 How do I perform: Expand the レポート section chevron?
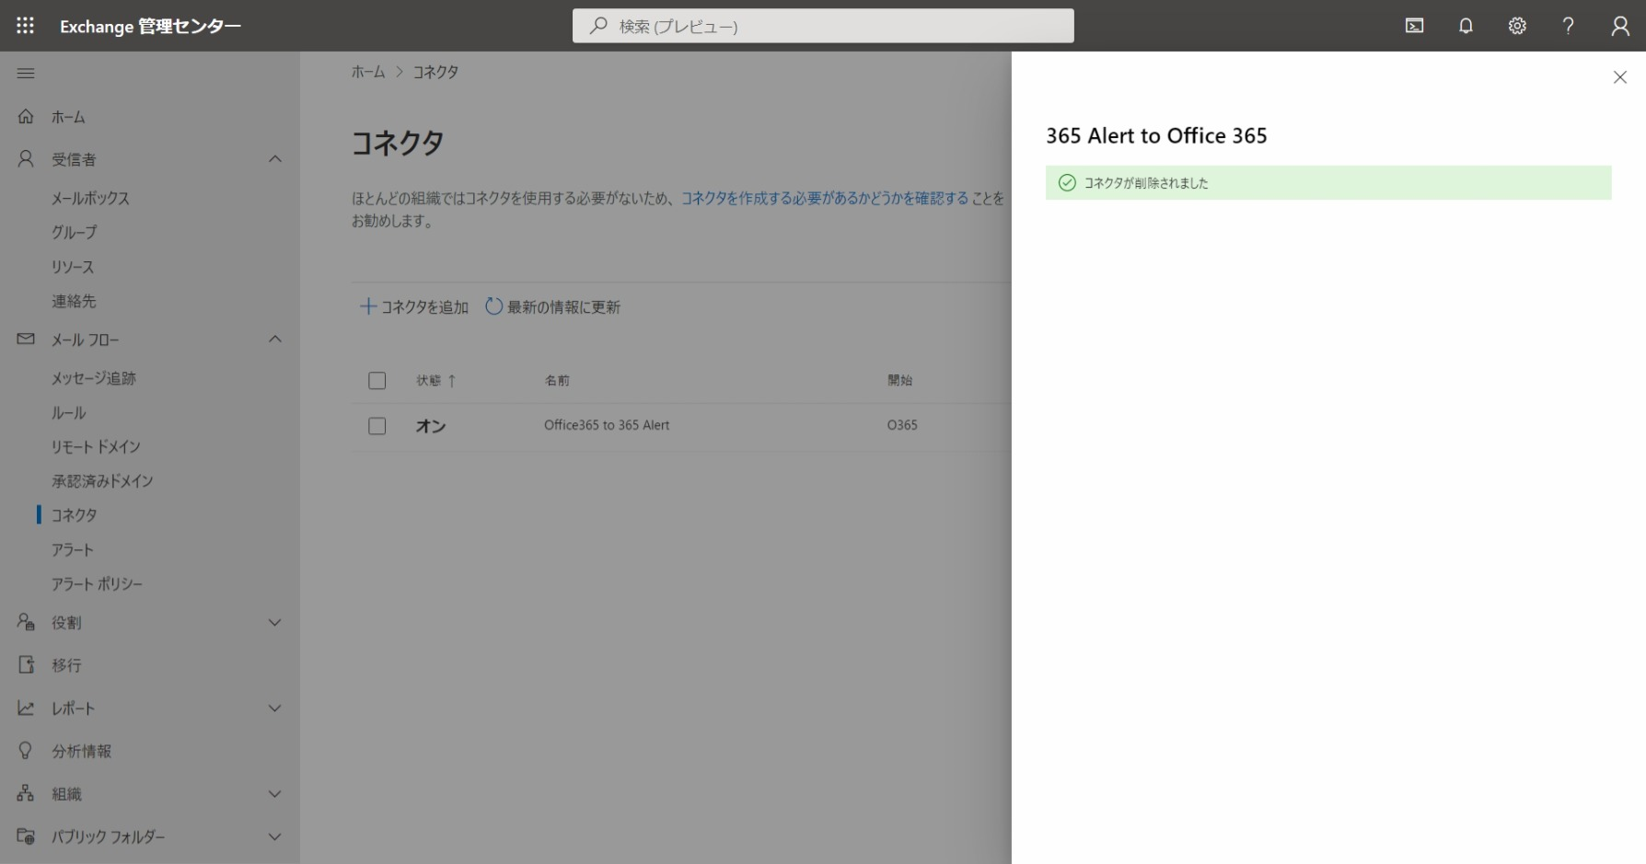point(274,708)
